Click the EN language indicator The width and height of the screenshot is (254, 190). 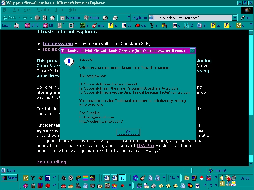[222, 184]
